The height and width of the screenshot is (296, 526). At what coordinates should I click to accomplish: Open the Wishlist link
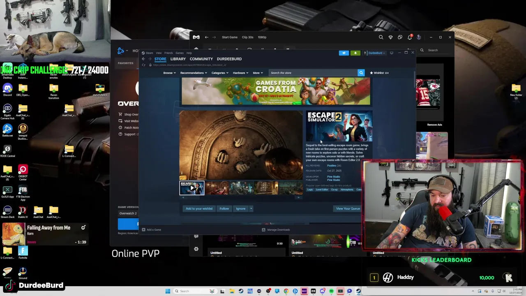pos(379,73)
